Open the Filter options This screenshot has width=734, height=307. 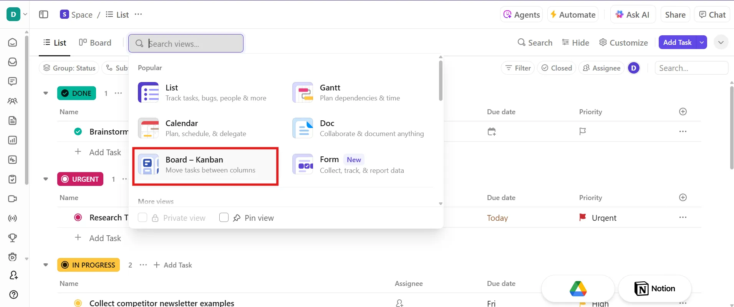click(x=518, y=68)
